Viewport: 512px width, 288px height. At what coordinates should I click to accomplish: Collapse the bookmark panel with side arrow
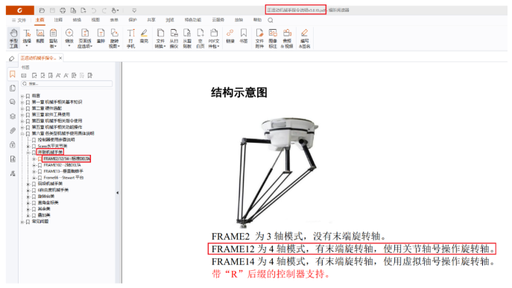118,193
